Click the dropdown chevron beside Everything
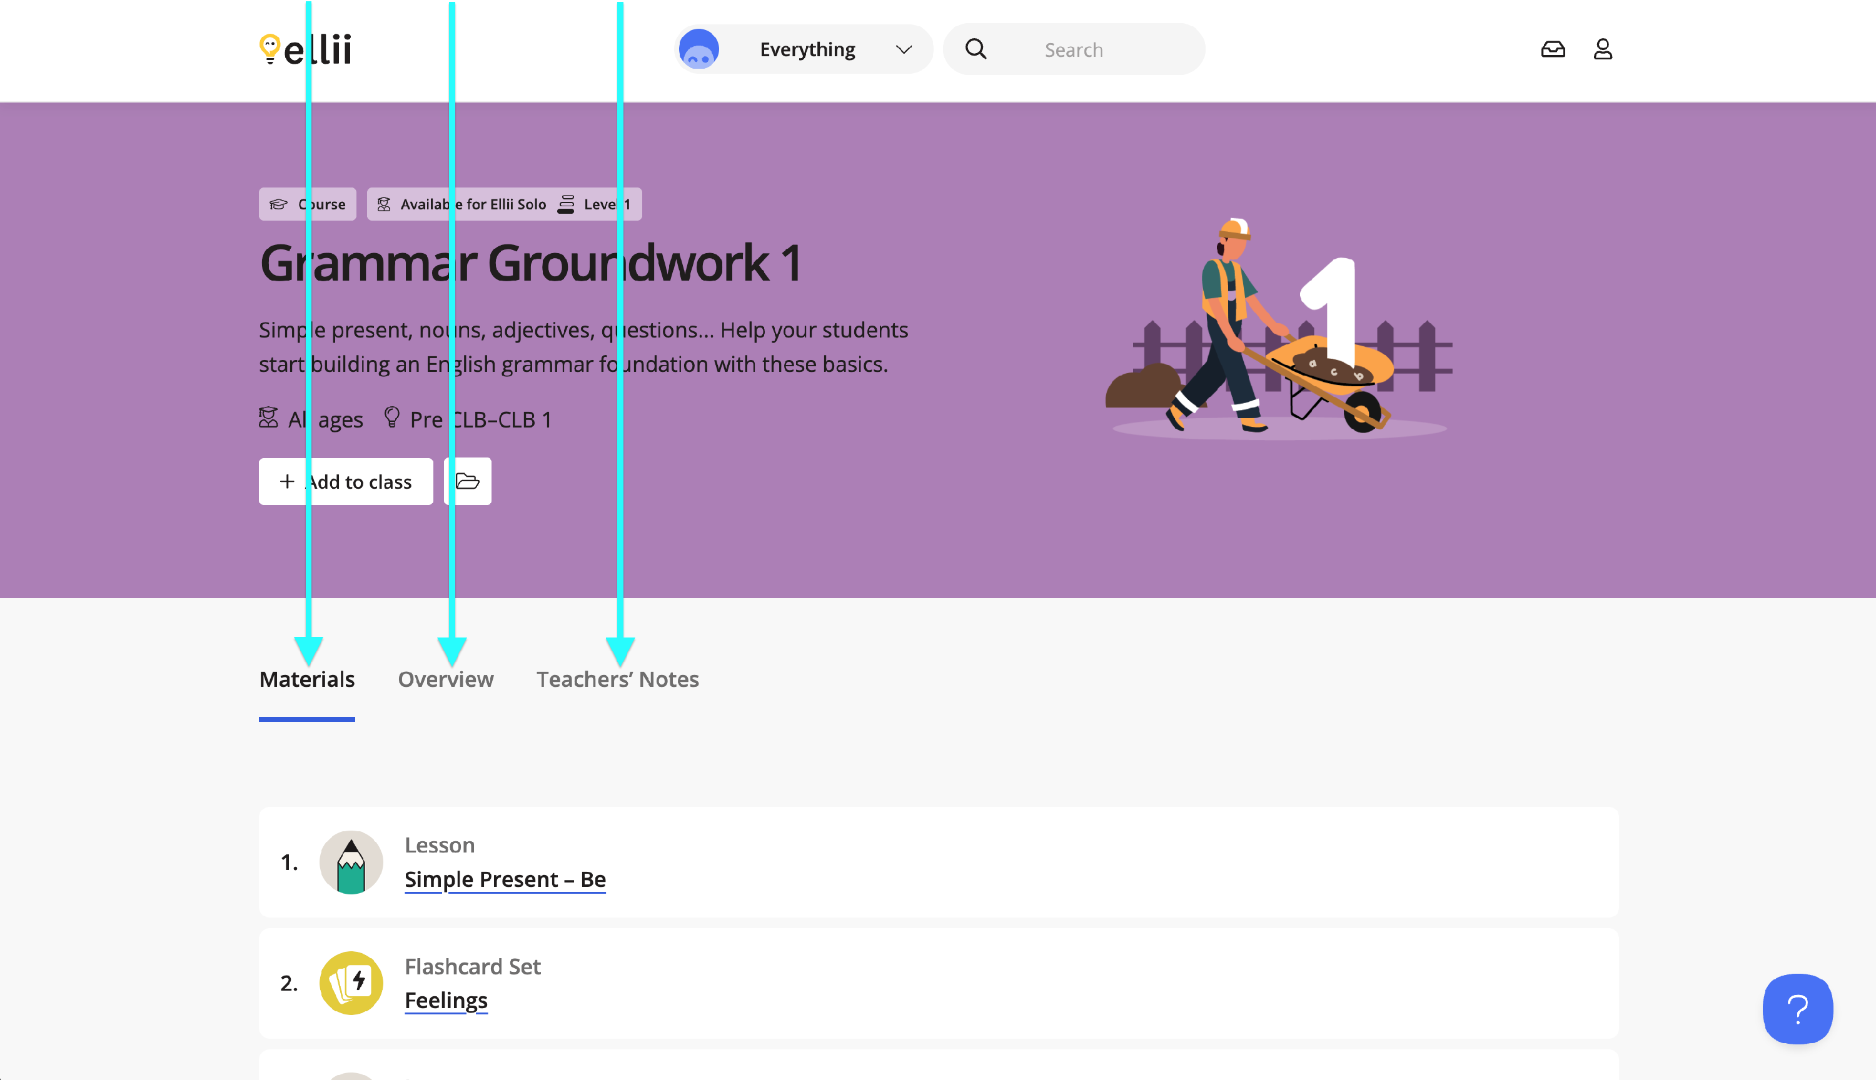 (903, 50)
